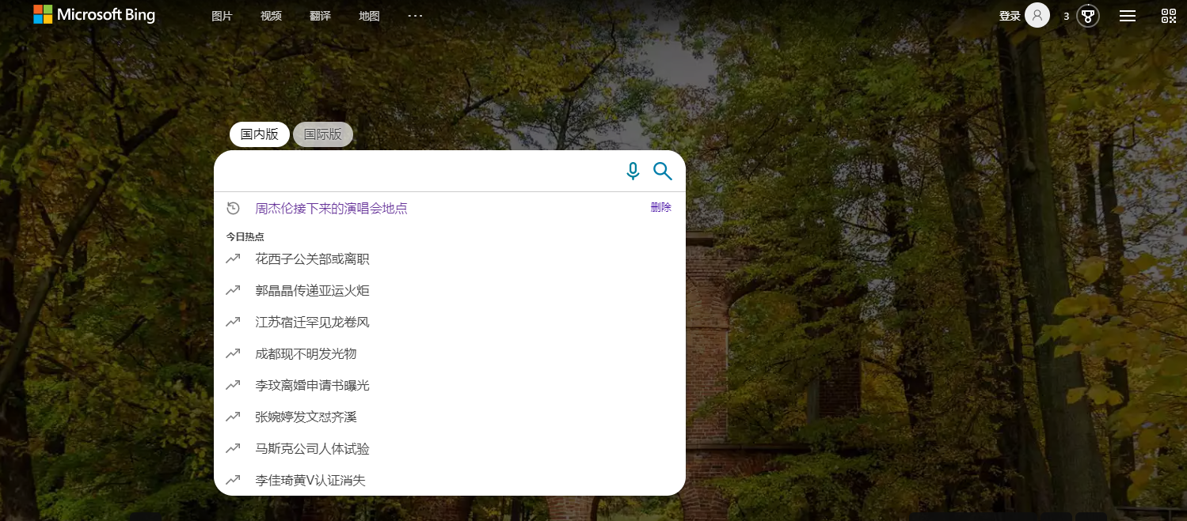
Task: Click the user profile avatar icon
Action: click(1037, 15)
